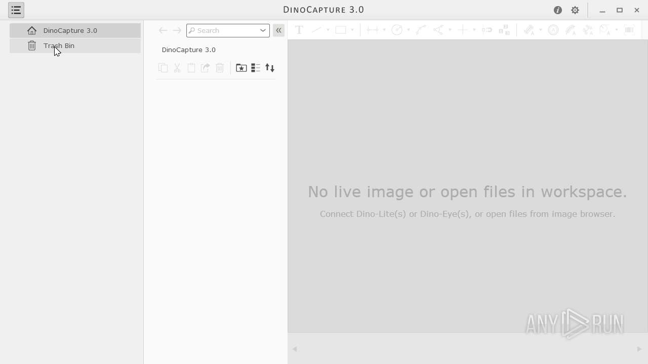The height and width of the screenshot is (364, 648).
Task: Click the Paste clipboard icon
Action: coord(191,68)
